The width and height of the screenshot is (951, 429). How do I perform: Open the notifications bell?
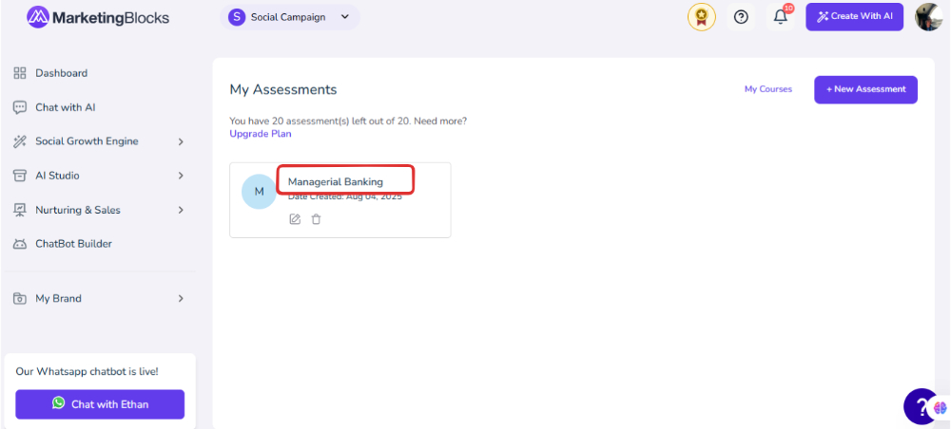pyautogui.click(x=781, y=17)
